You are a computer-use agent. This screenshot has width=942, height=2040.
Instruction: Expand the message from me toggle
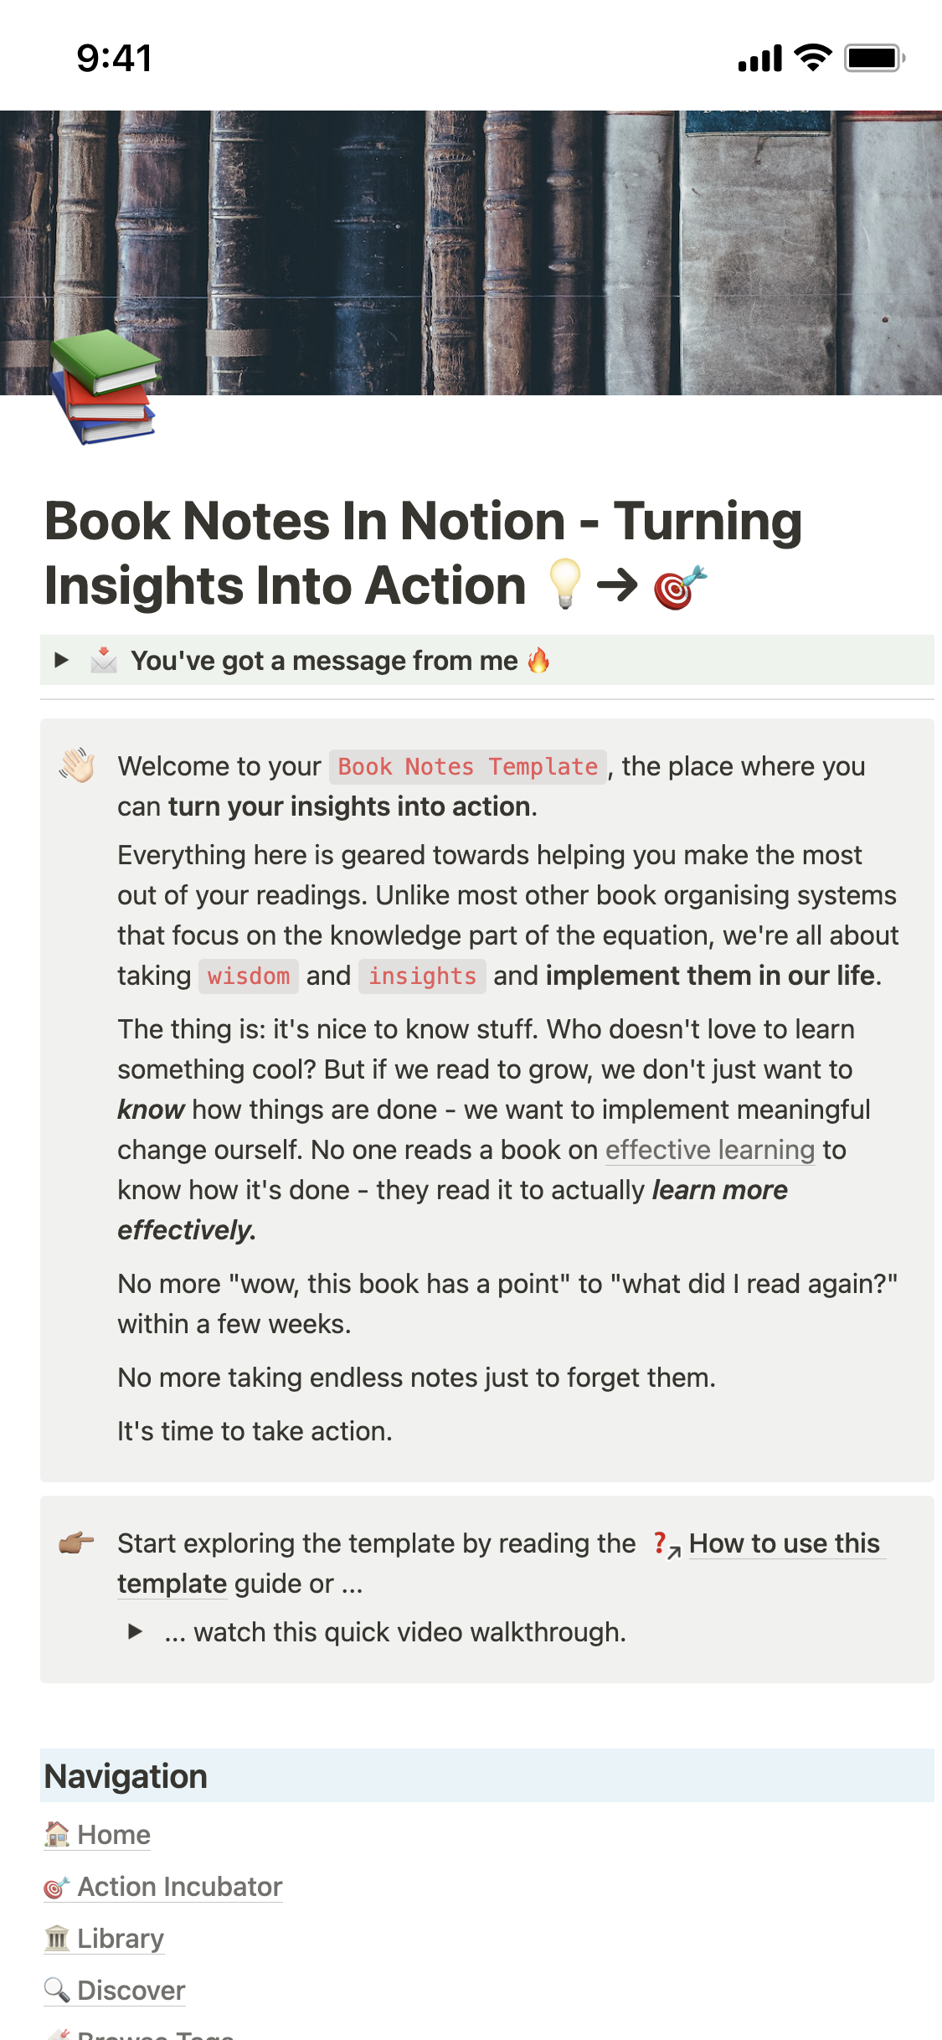coord(61,660)
